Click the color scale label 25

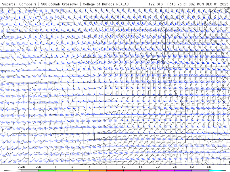point(175,167)
